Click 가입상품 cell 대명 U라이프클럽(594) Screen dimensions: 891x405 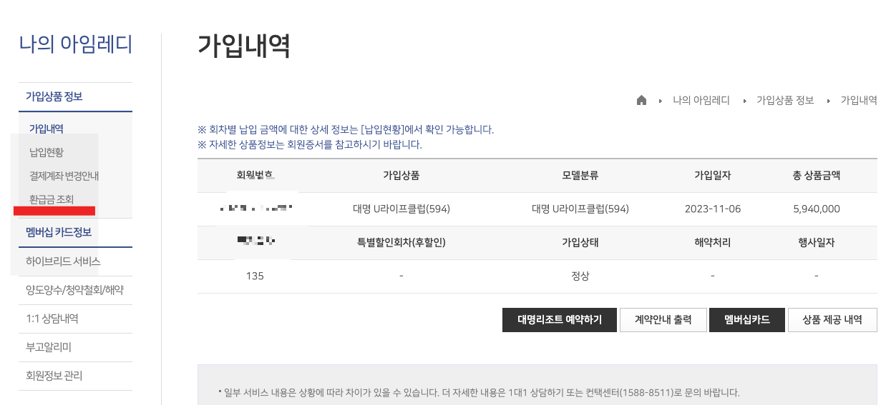pyautogui.click(x=401, y=209)
